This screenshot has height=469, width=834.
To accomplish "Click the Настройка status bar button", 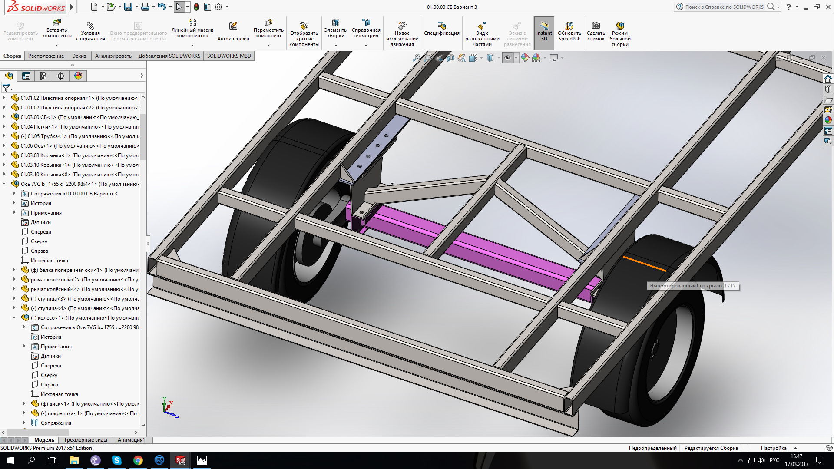I will [774, 448].
